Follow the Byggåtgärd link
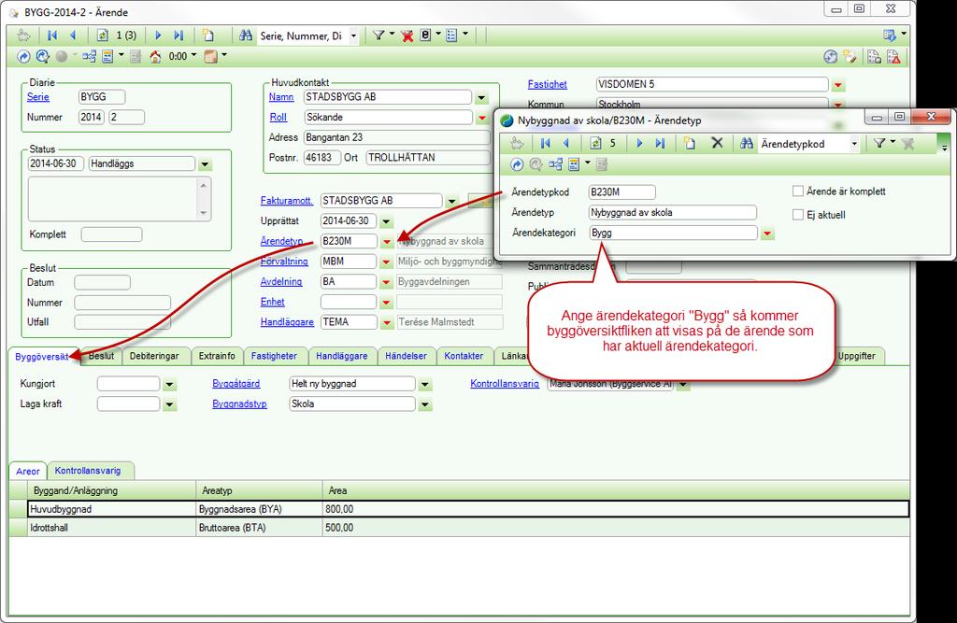 pos(236,383)
